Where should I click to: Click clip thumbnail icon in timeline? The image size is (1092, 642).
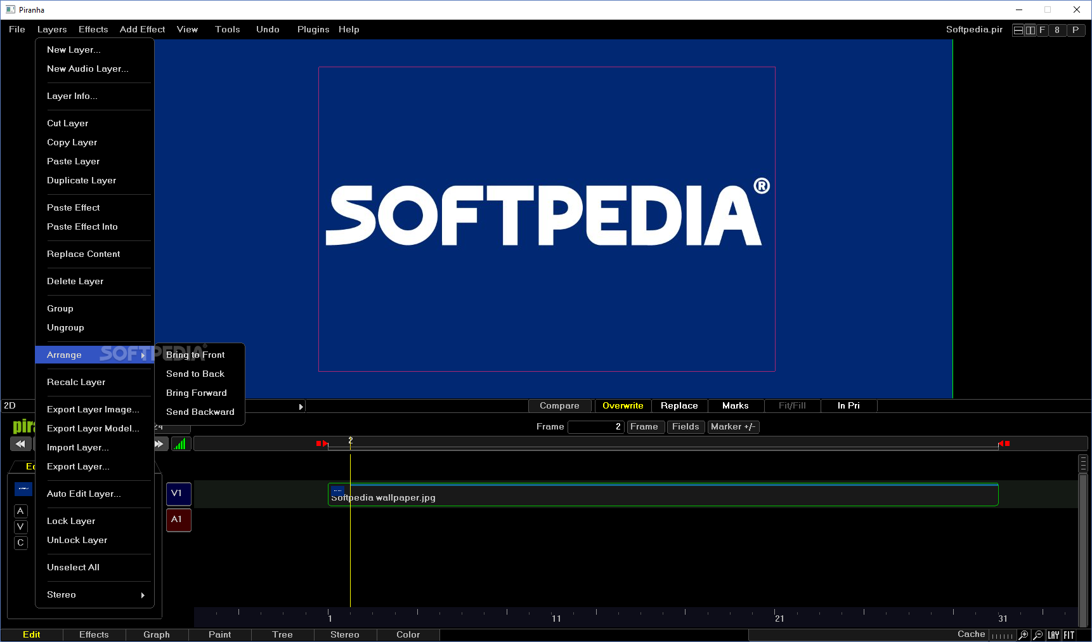338,490
